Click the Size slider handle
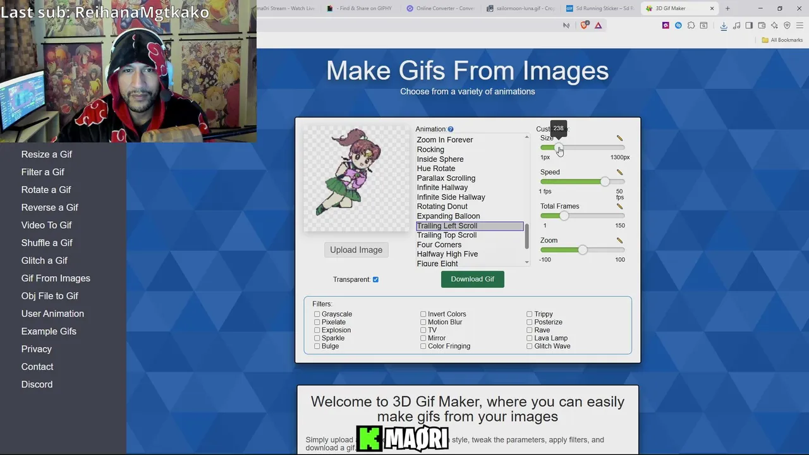Viewport: 809px width, 455px height. click(x=558, y=147)
